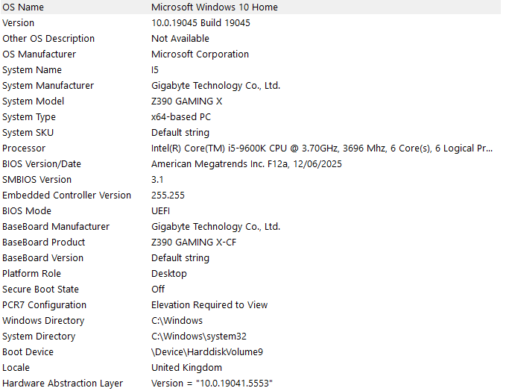Select the OS Manufacturer row
The height and width of the screenshot is (391, 512).
[250, 54]
